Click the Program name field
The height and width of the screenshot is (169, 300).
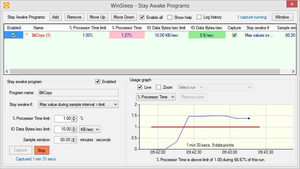pos(78,93)
